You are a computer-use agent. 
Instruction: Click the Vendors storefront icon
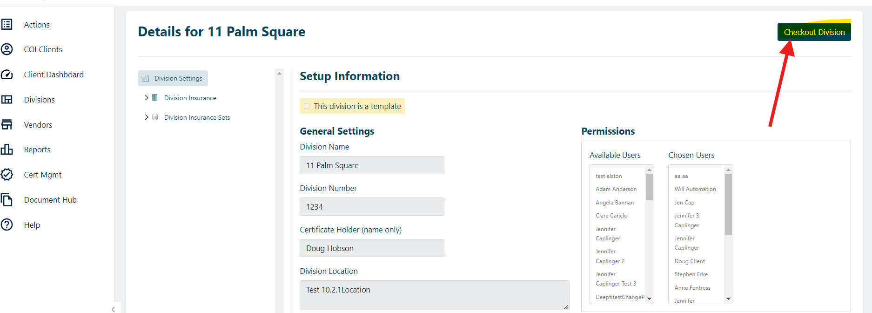point(7,124)
